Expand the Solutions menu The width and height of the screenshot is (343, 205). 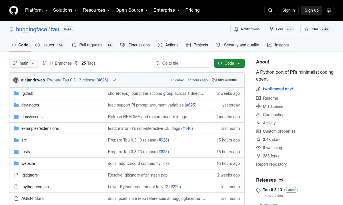(65, 10)
